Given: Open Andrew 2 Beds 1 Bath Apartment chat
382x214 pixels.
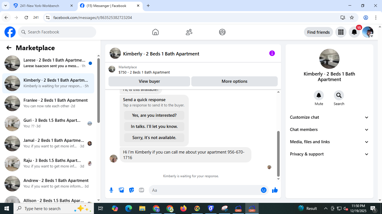Looking at the screenshot, I should (x=48, y=184).
